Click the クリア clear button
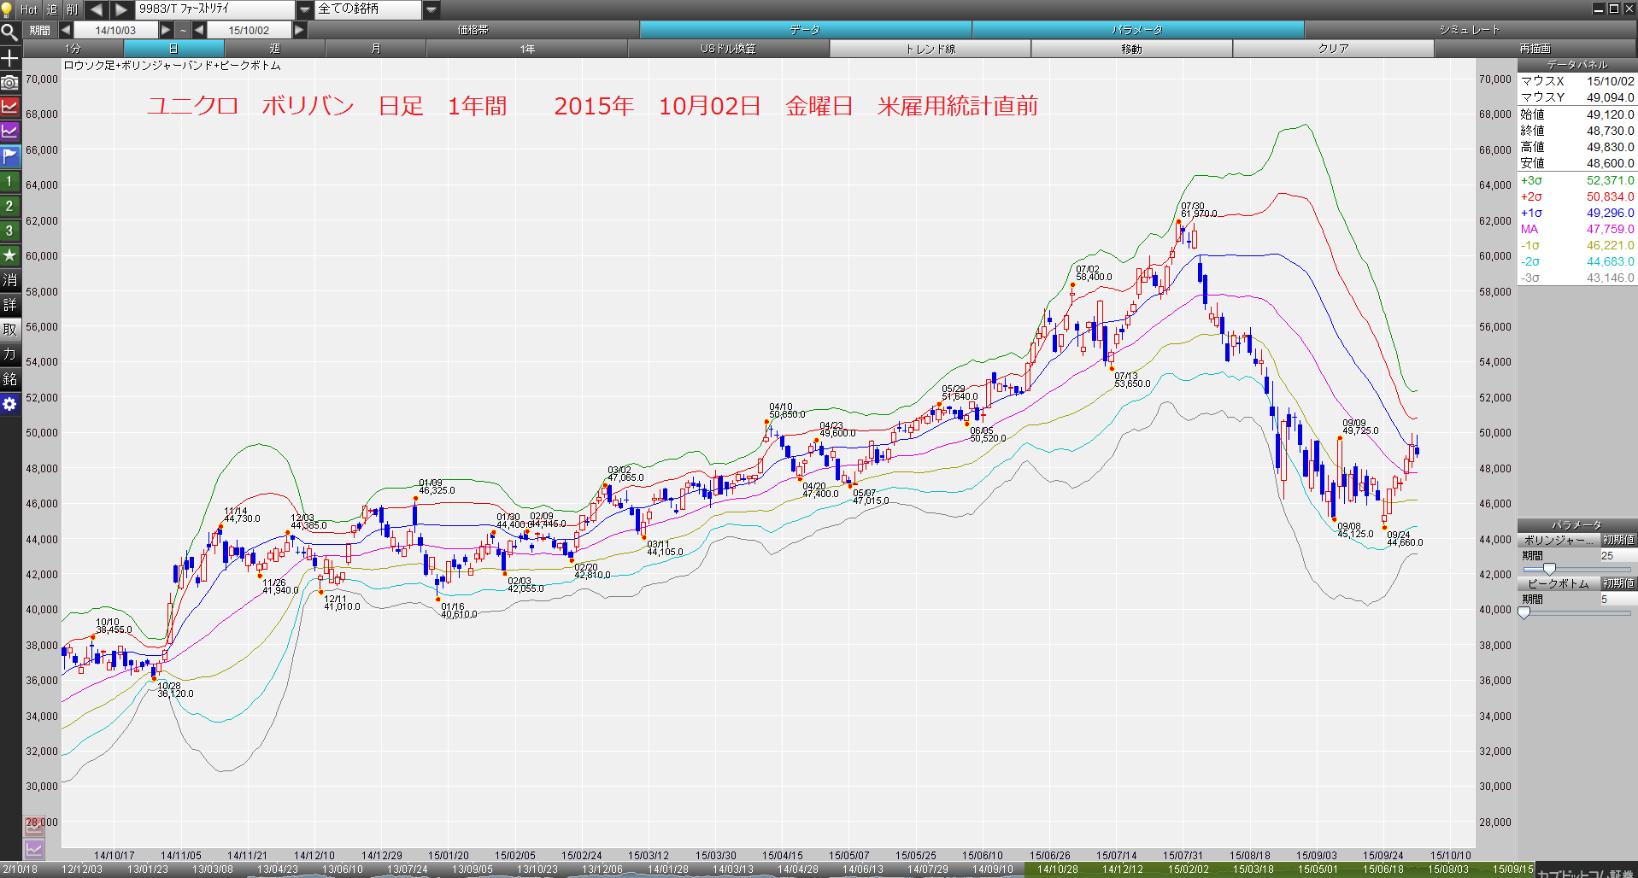 pyautogui.click(x=1334, y=49)
